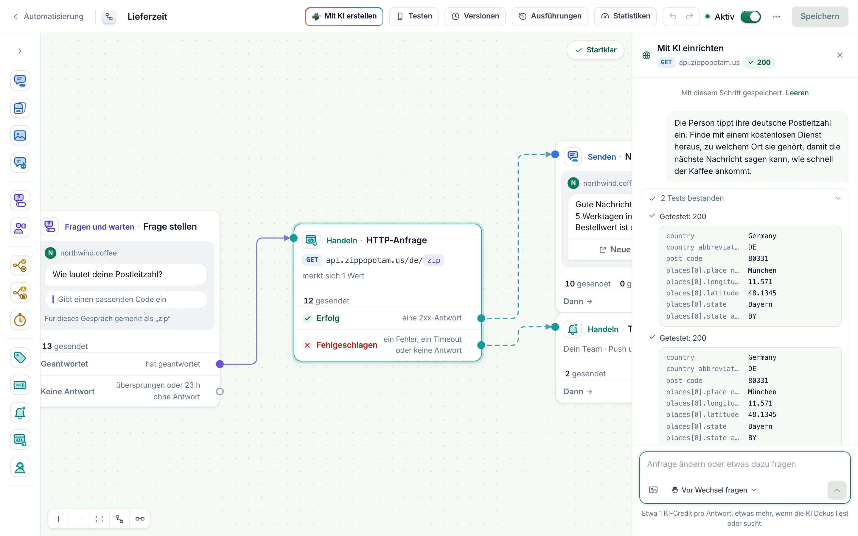The width and height of the screenshot is (858, 536).
Task: Click the zip variable chip in URL
Action: click(x=433, y=260)
